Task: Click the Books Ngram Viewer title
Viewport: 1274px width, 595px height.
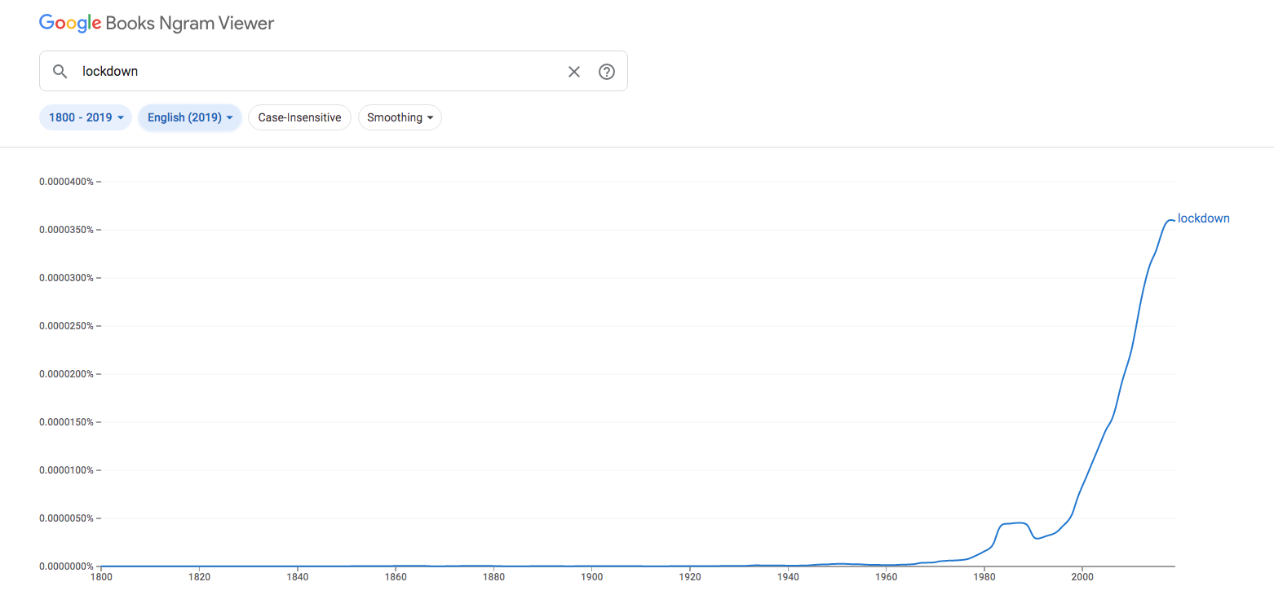Action: point(190,24)
